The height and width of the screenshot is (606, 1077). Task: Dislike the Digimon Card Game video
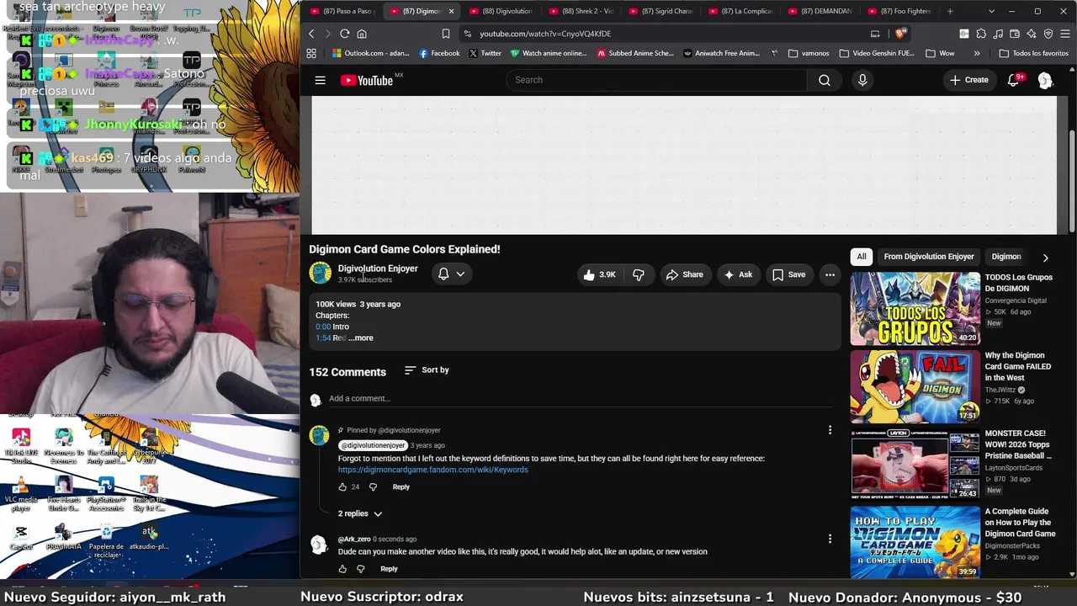pos(639,274)
